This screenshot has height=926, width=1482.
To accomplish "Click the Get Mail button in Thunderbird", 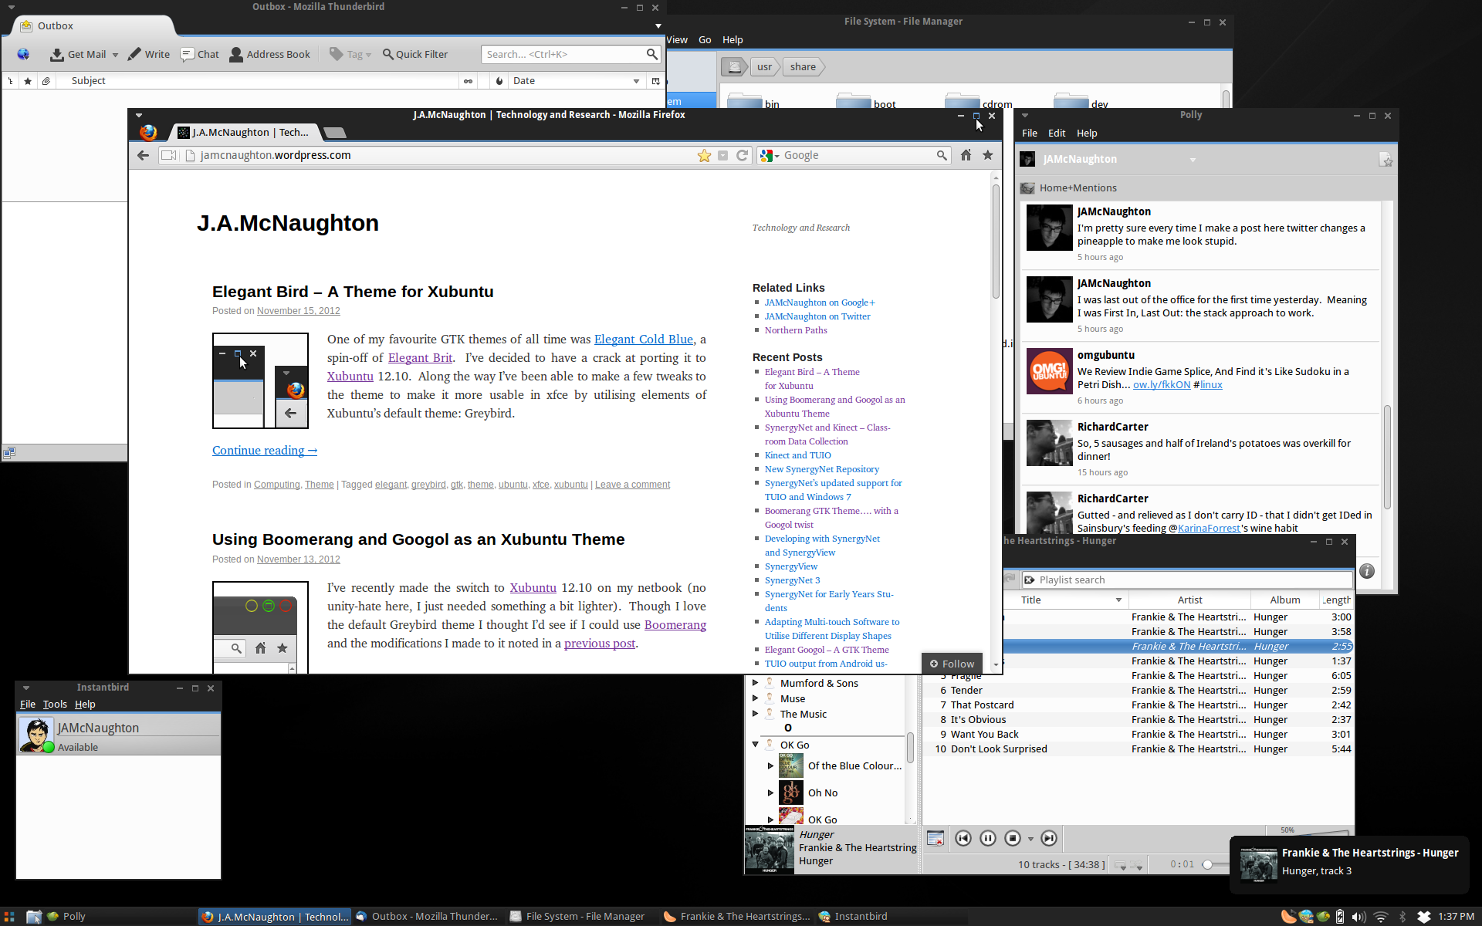I will 78,54.
